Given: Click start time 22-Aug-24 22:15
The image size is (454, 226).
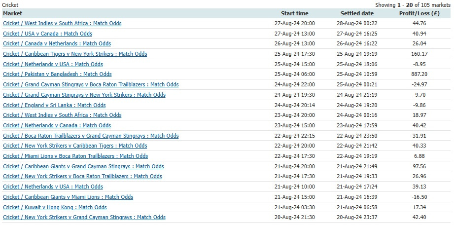Looking at the screenshot, I should (x=294, y=136).
